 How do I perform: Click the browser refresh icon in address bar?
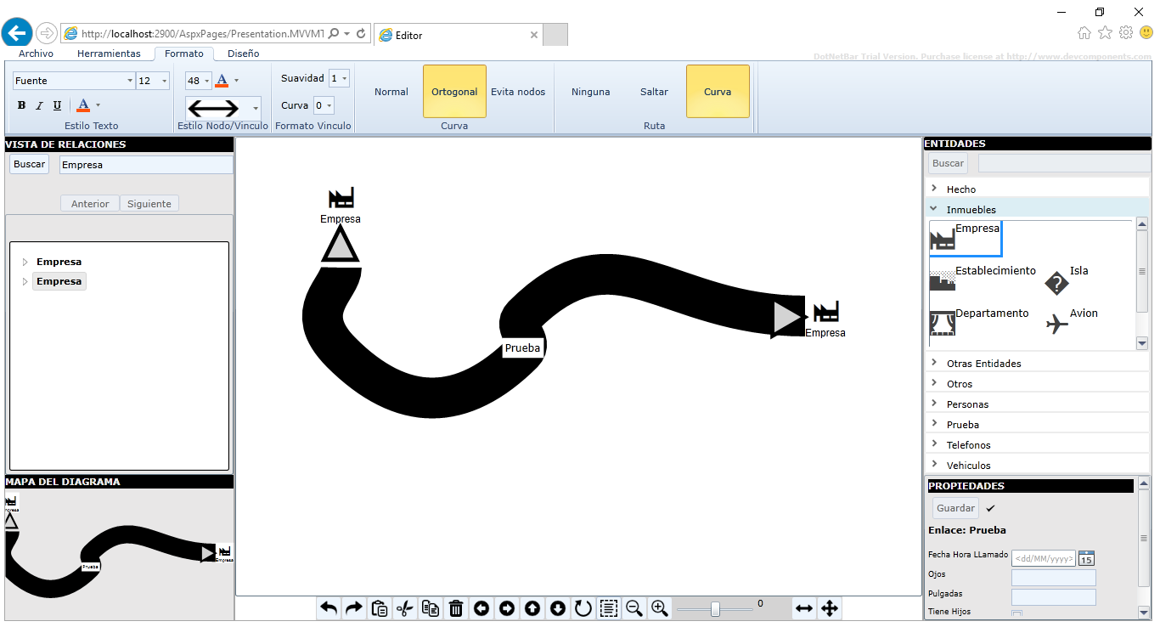tap(361, 33)
